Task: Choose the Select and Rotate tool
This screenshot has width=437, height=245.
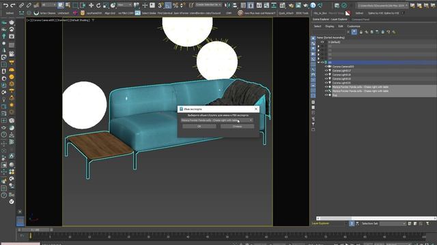Action: point(98,5)
